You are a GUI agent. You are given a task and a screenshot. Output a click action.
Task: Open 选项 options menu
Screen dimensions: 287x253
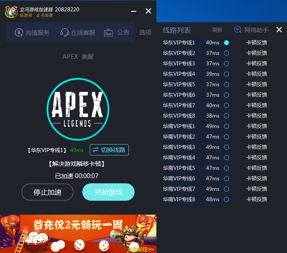tap(145, 32)
